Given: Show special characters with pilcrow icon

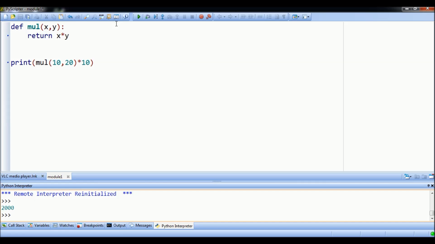Looking at the screenshot, I should 284,17.
